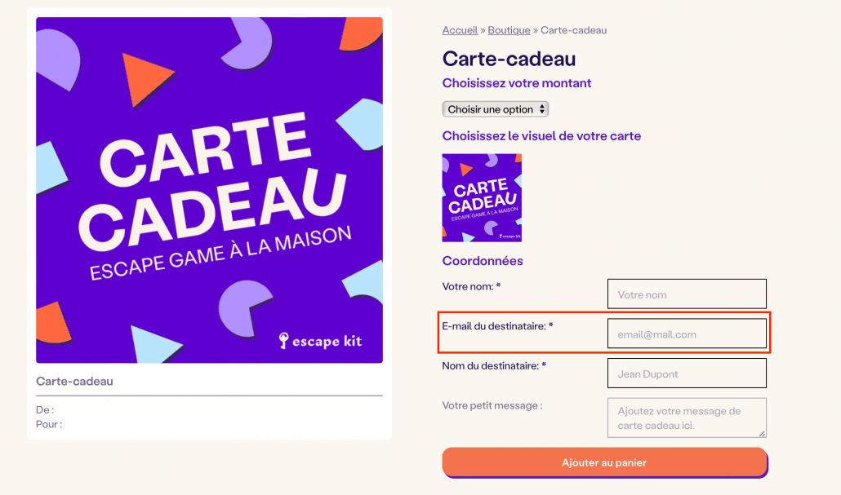This screenshot has height=495, width=841.
Task: Click the 'Nom du destinataire' label
Action: pos(494,366)
